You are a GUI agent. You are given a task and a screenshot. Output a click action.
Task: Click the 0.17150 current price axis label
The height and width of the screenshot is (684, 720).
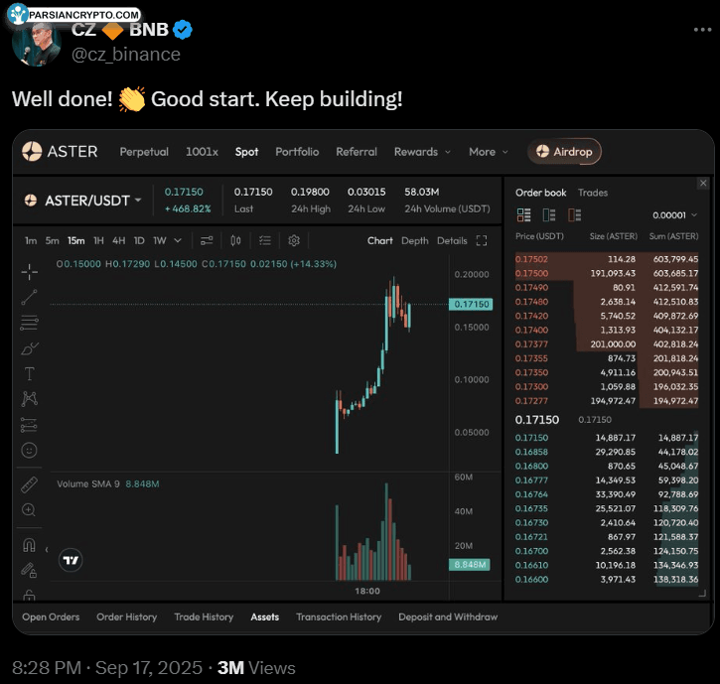pos(471,305)
